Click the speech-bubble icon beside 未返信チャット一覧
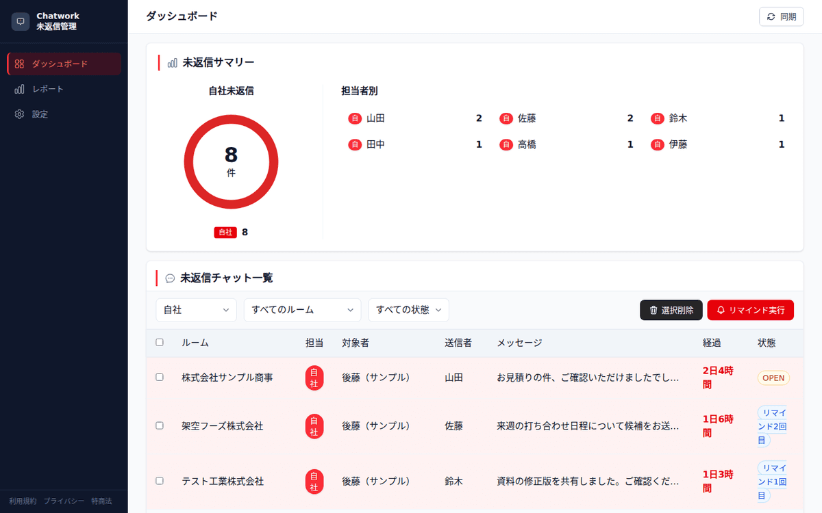The height and width of the screenshot is (513, 822). pyautogui.click(x=170, y=278)
